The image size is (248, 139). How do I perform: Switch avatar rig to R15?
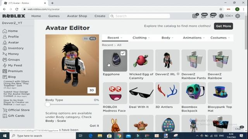pyautogui.click(x=93, y=39)
